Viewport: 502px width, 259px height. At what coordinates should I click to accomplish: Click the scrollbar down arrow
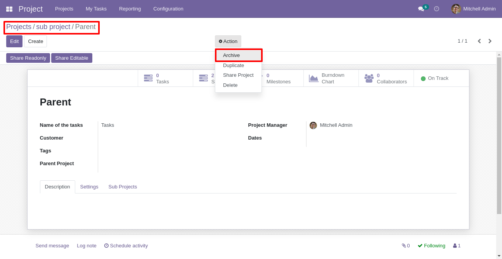point(499,256)
